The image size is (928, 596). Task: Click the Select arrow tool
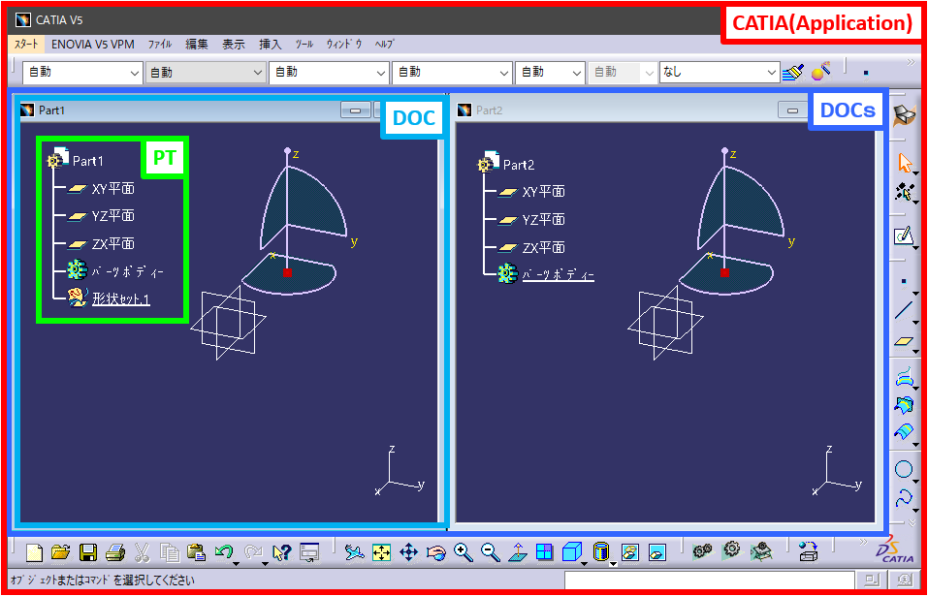point(904,162)
